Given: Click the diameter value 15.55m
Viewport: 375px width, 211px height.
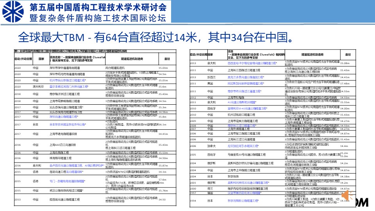Looking at the screenshot, I should pos(345,102).
